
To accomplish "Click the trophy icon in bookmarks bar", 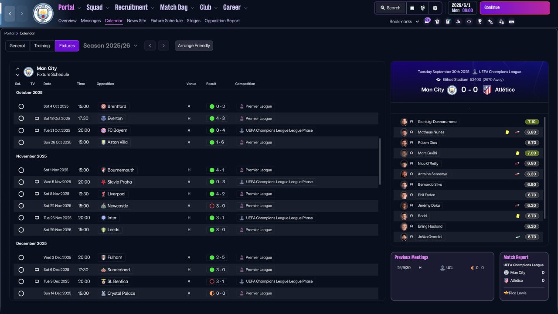I will [x=480, y=21].
